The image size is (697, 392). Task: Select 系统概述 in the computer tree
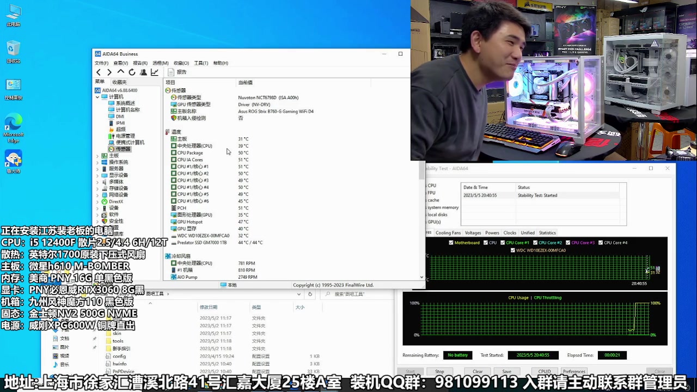pos(121,103)
